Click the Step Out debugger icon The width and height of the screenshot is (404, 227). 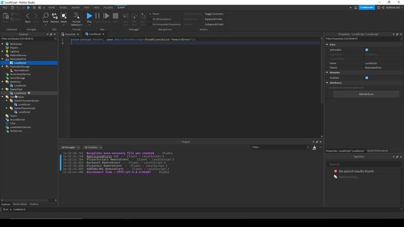[143, 16]
